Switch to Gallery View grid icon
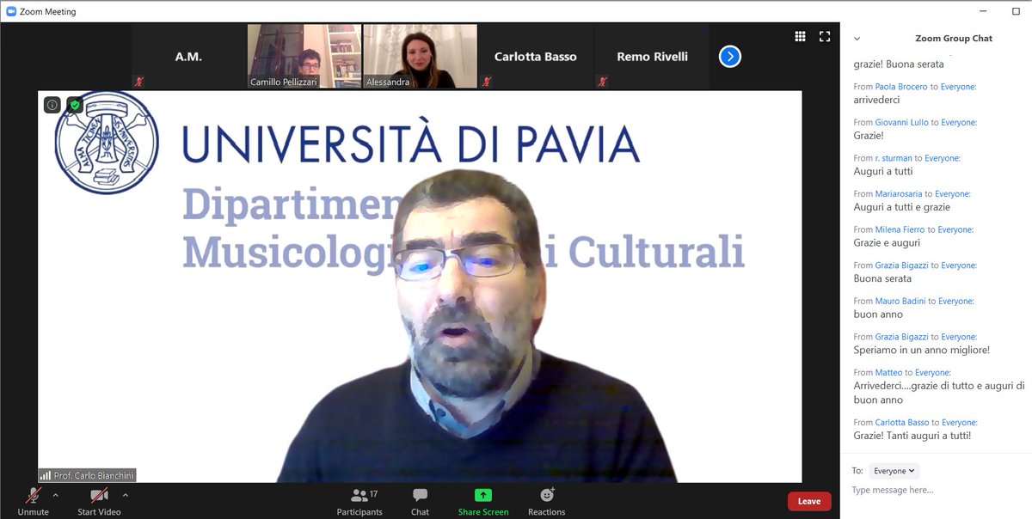Image resolution: width=1032 pixels, height=519 pixels. [x=799, y=37]
